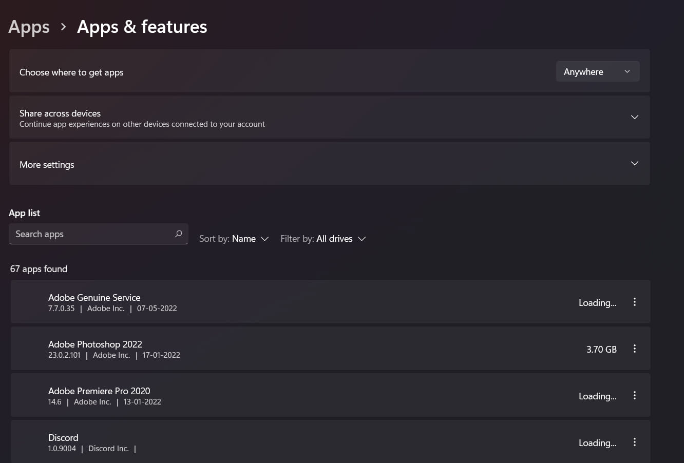
Task: Click Photoshop version 23.0.2.101 text
Action: (x=64, y=355)
